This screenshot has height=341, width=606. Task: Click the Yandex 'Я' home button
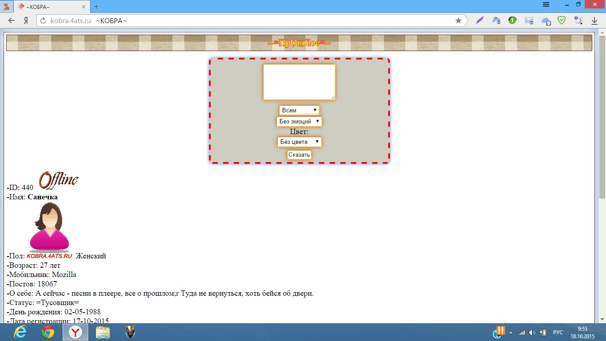(x=26, y=21)
